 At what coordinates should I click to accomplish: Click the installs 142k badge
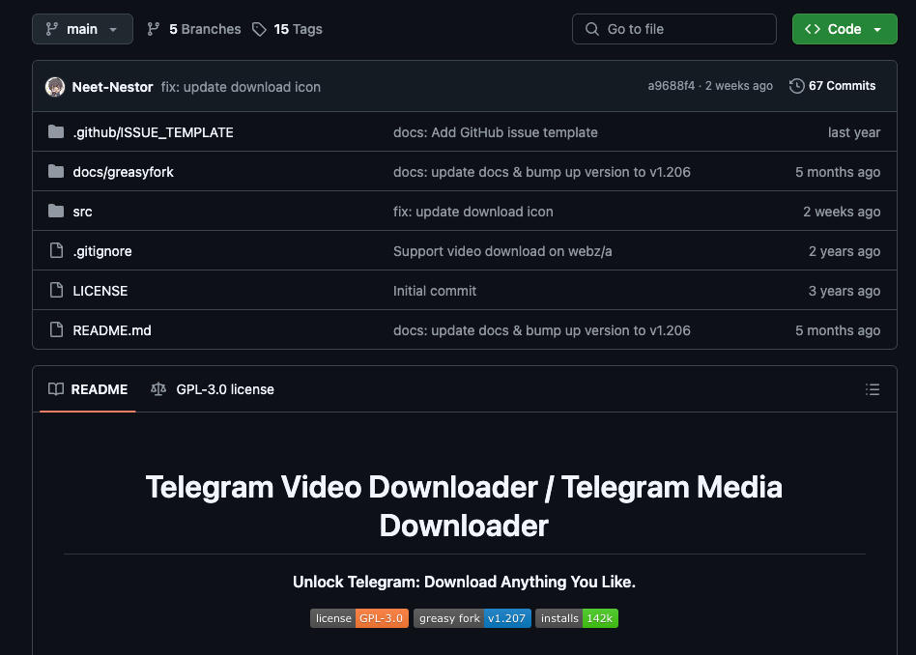pyautogui.click(x=577, y=618)
